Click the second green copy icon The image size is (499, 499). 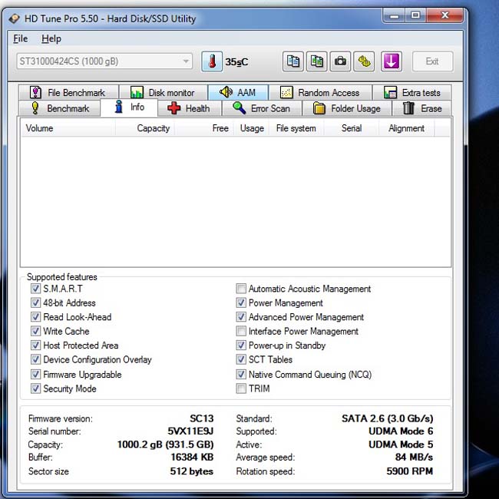click(316, 61)
